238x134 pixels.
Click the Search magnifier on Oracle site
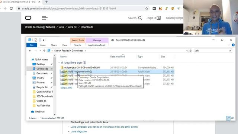pos(140,18)
